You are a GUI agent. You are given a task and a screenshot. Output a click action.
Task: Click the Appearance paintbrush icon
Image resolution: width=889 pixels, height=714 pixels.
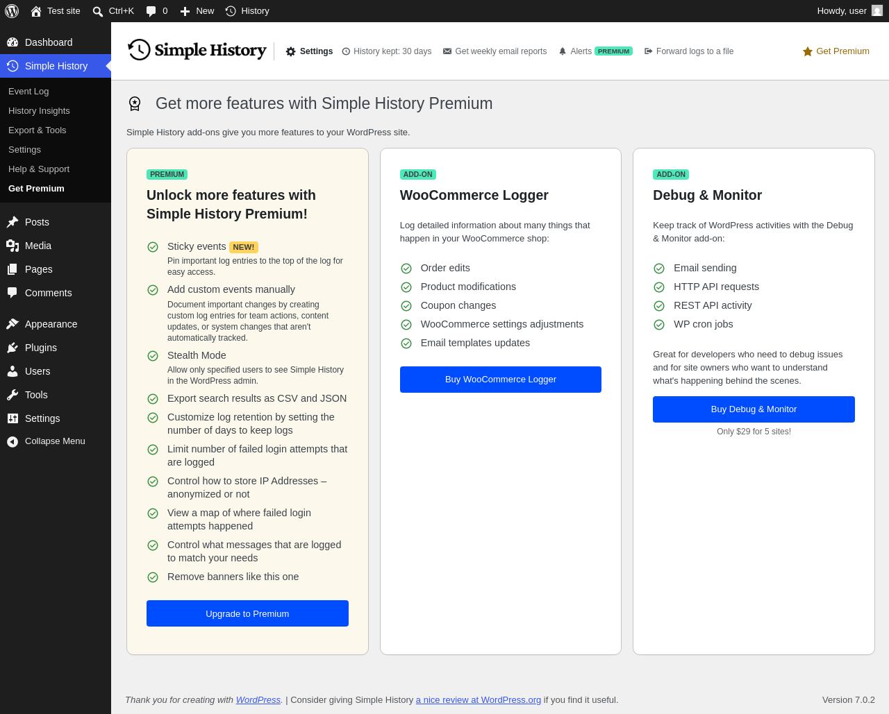[x=13, y=324]
